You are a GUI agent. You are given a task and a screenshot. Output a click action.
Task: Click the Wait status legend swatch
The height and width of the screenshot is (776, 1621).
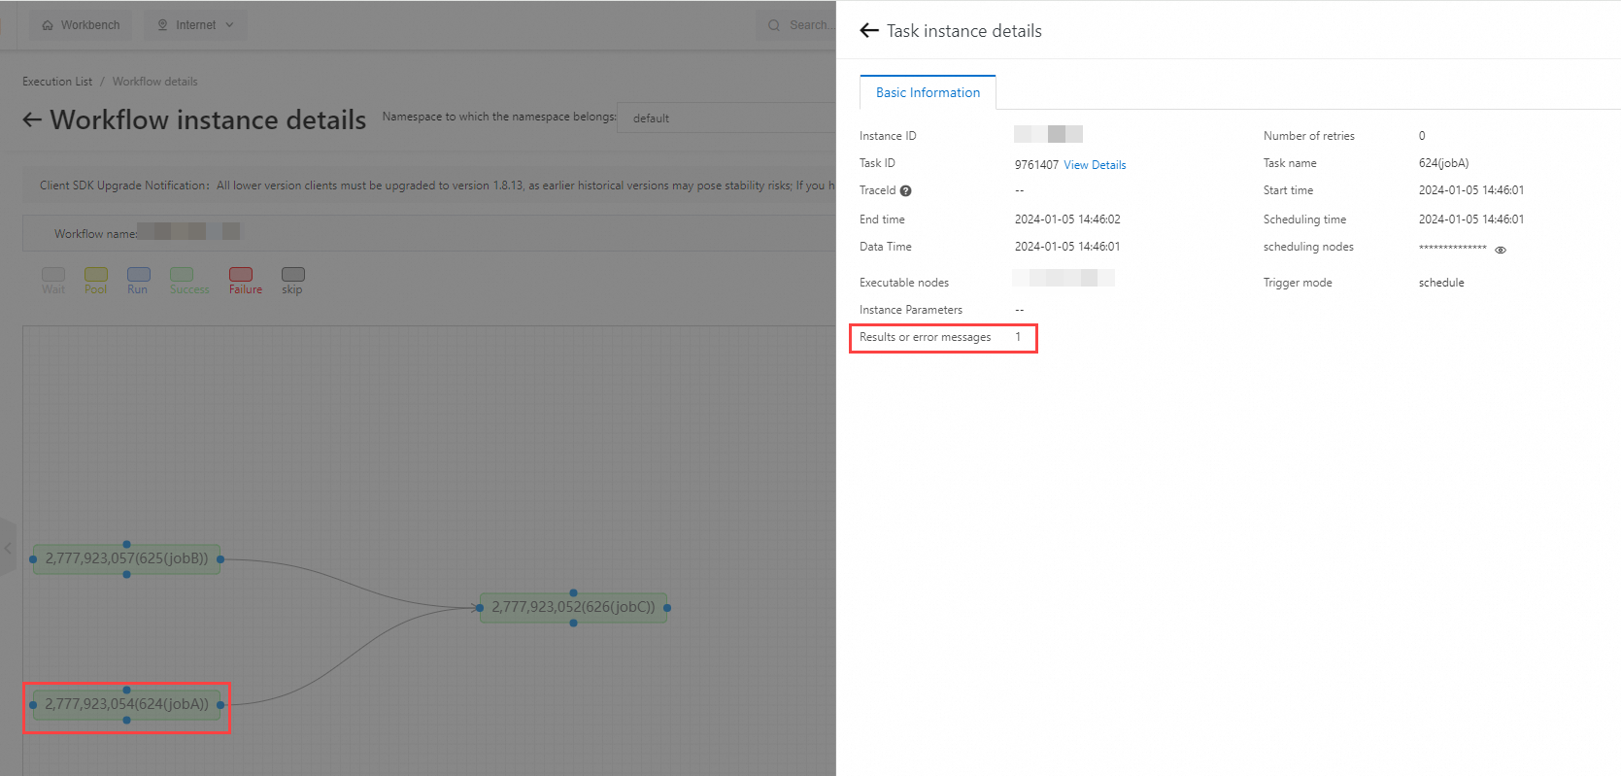click(53, 275)
